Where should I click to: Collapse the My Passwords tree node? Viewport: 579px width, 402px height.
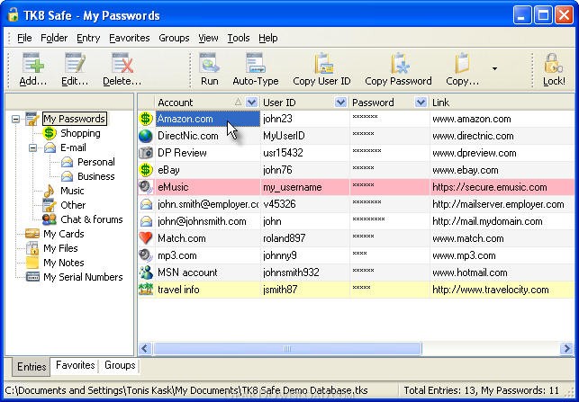click(15, 119)
